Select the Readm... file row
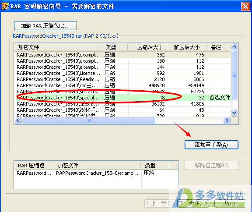The image size is (252, 212). (x=122, y=79)
